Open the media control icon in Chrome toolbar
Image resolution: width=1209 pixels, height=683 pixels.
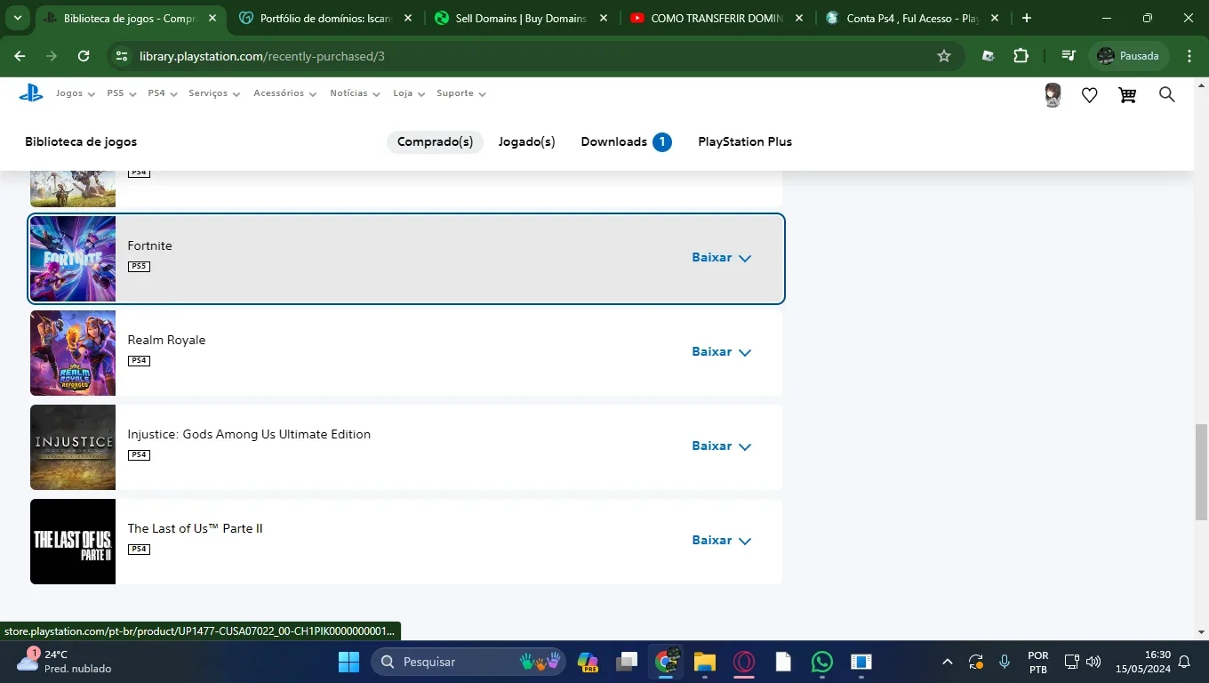click(1069, 56)
